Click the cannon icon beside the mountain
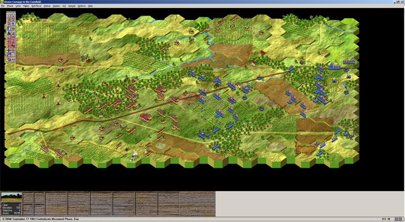Viewport: 405px width, 222px height. coord(13,33)
